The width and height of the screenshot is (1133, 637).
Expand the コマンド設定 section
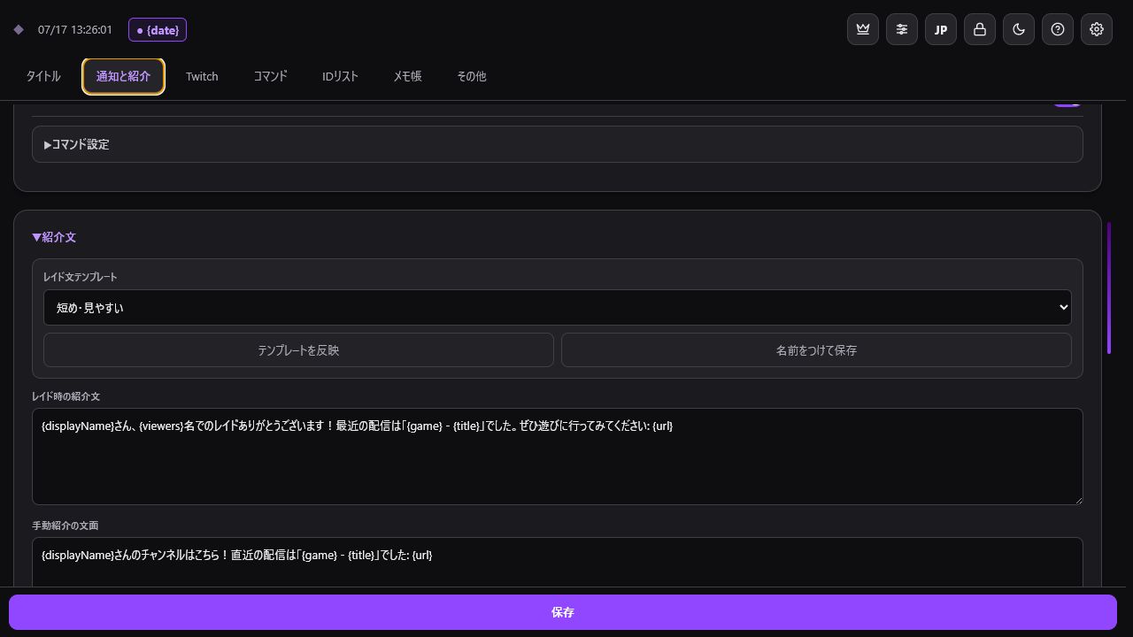click(558, 144)
